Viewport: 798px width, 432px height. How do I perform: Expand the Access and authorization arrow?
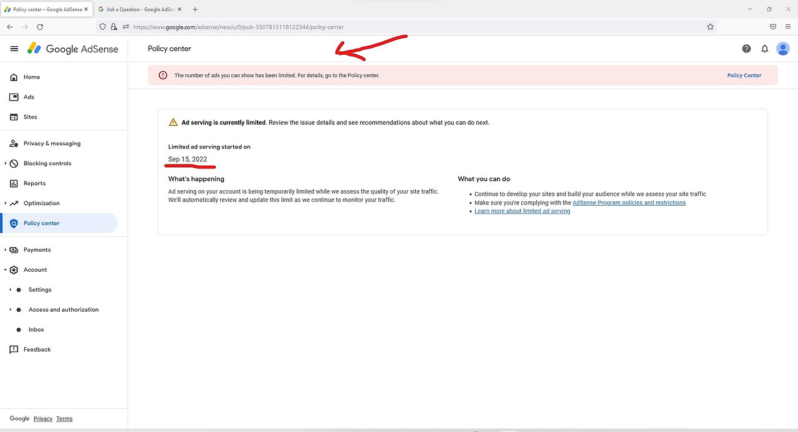[11, 310]
